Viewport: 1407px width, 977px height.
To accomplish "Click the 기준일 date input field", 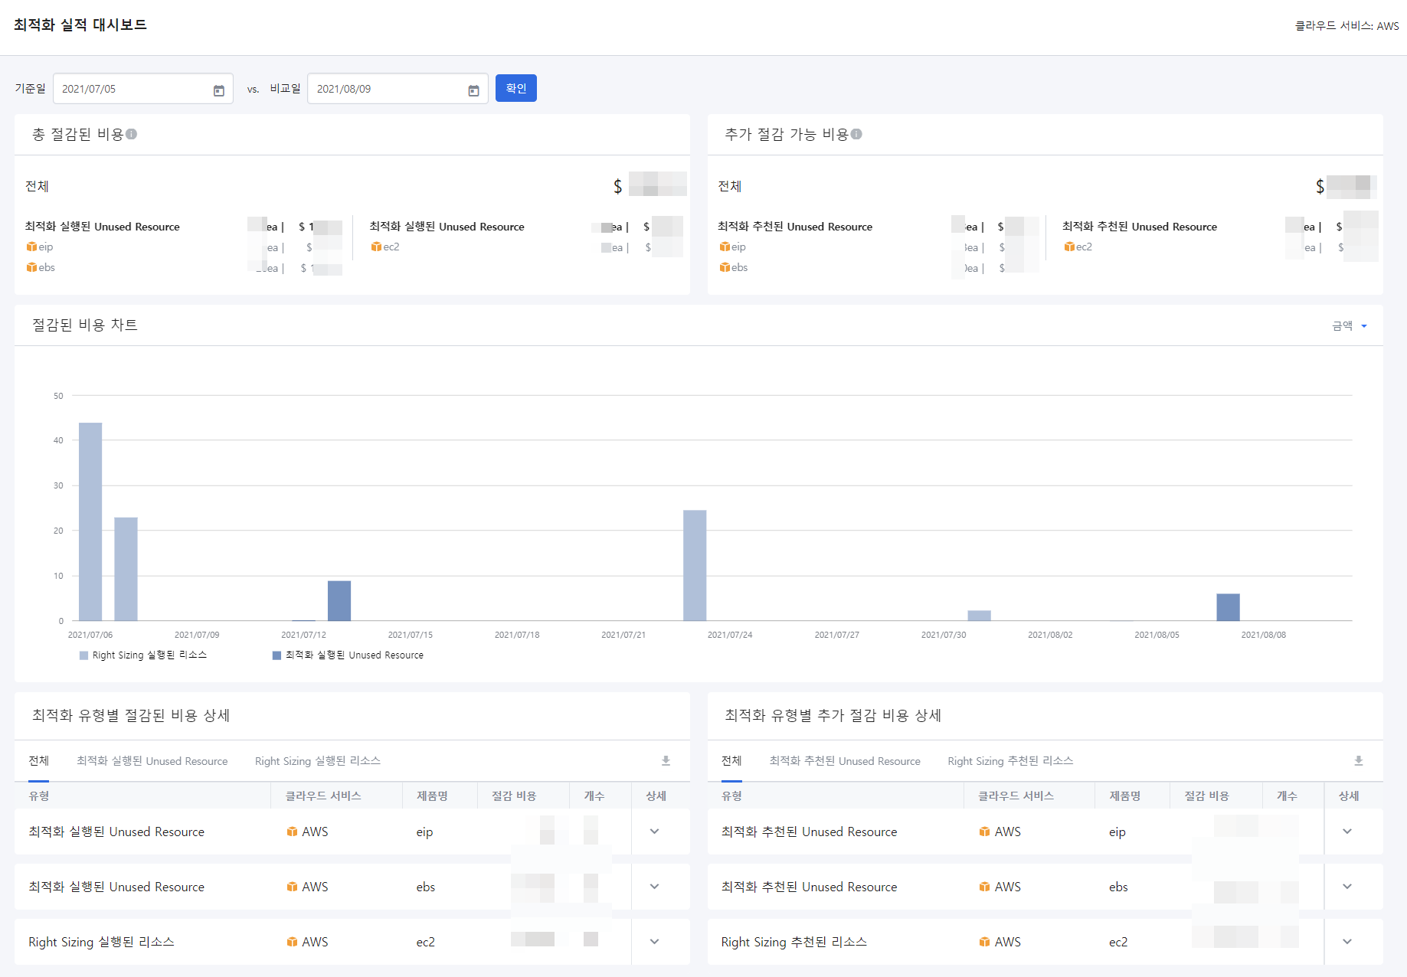I will click(130, 90).
